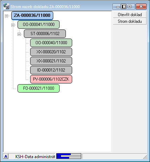Click the blue progress bars indicator
The height and width of the screenshot is (162, 150).
point(69,156)
